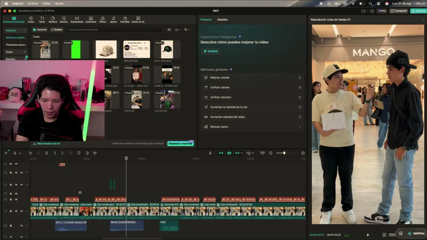Toggle auto snapping in timeline
The width and height of the screenshot is (427, 240).
point(229,153)
